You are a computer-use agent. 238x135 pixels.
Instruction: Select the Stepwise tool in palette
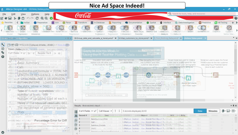[216, 29]
